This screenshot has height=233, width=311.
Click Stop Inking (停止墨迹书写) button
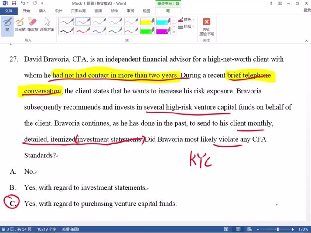point(207,26)
